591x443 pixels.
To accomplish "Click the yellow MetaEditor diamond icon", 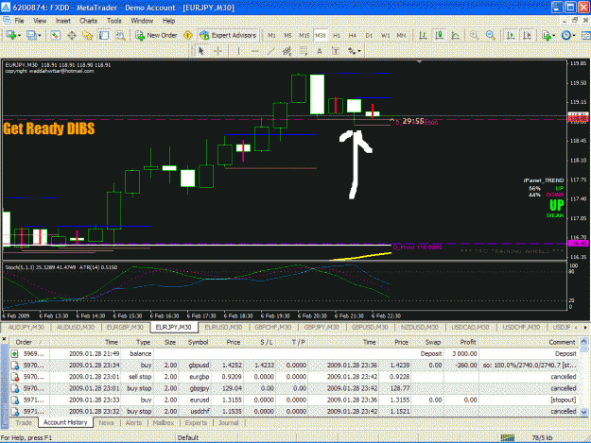I will coord(188,35).
